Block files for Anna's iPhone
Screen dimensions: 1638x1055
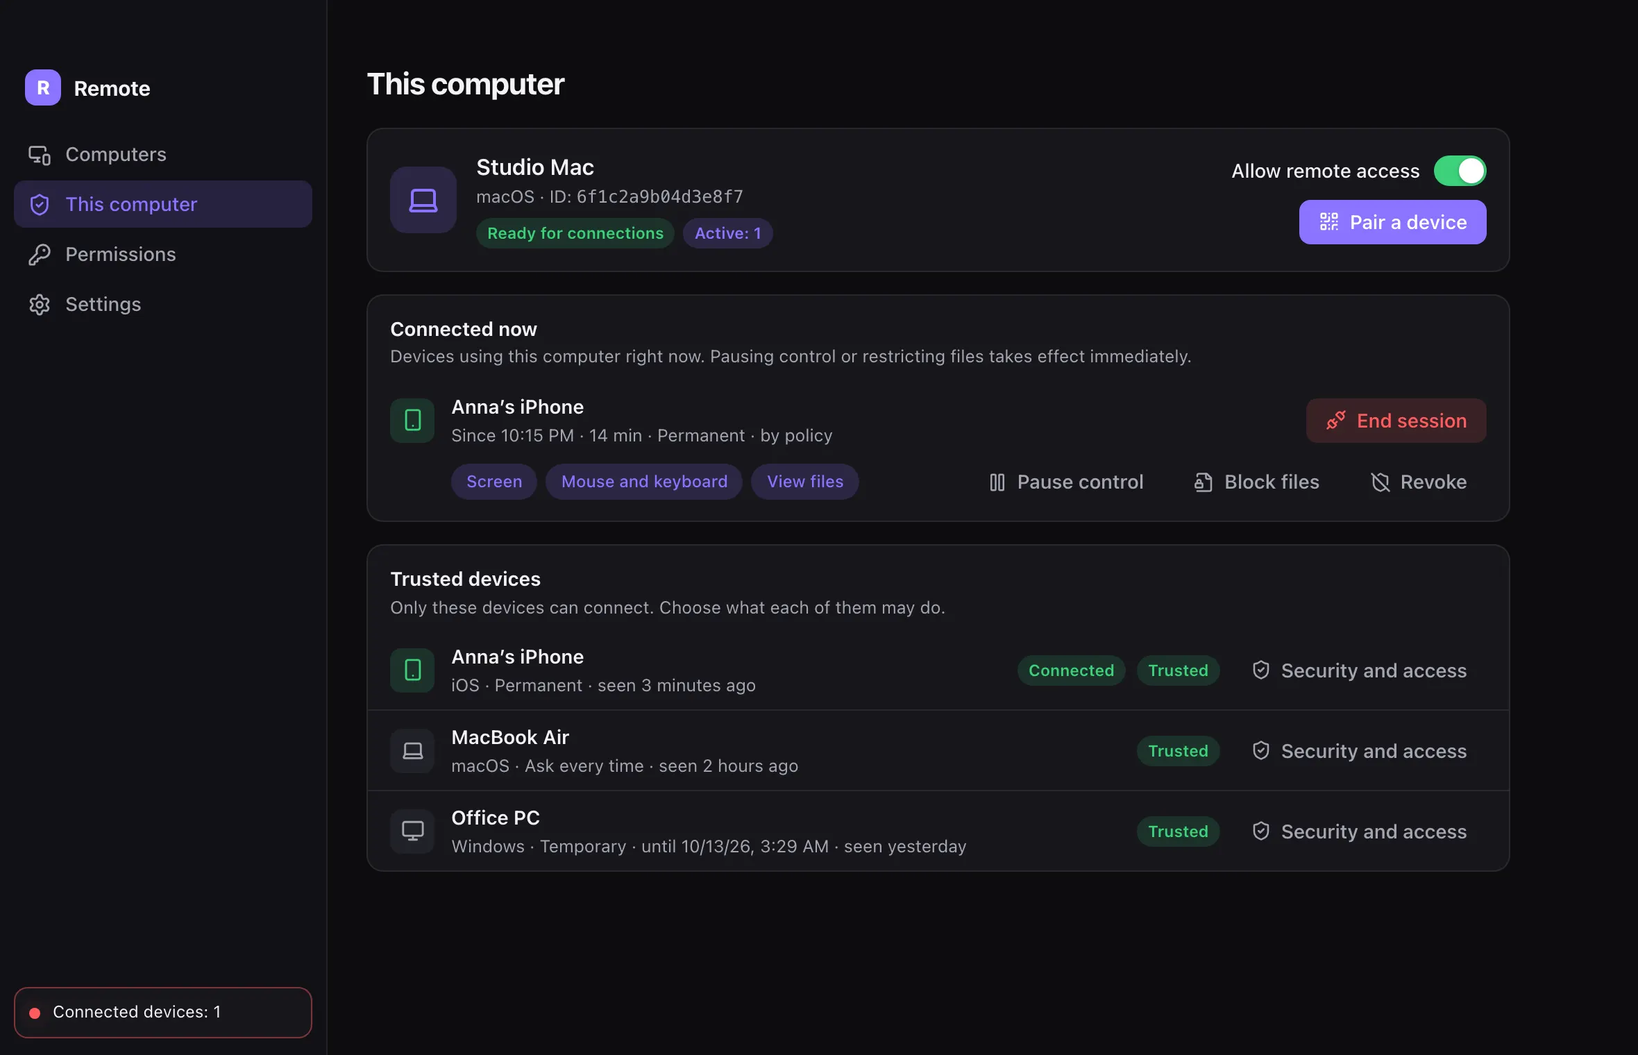click(x=1256, y=482)
